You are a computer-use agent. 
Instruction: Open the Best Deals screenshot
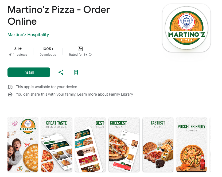(90, 145)
